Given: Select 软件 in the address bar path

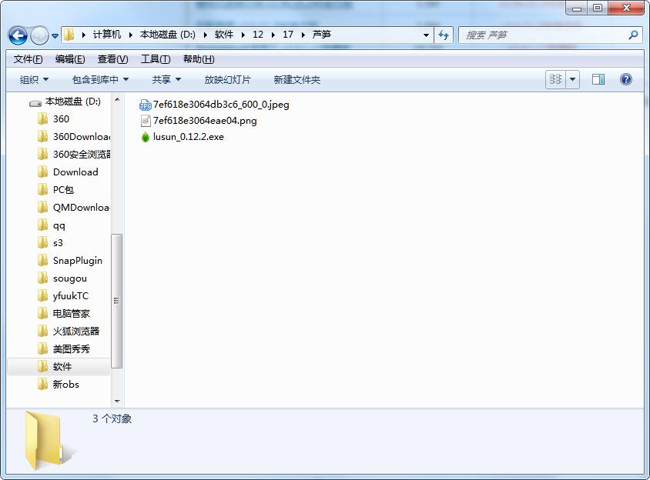Looking at the screenshot, I should 224,35.
